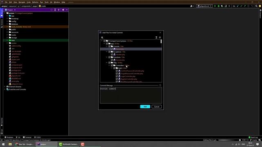Image resolution: width=262 pixels, height=147 pixels.
Task: Click Collapse All icon in commit dialog
Action: [160, 38]
